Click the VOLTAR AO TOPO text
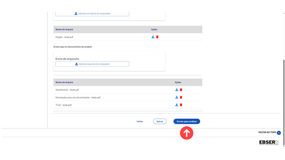The height and width of the screenshot is (160, 285). tap(267, 132)
